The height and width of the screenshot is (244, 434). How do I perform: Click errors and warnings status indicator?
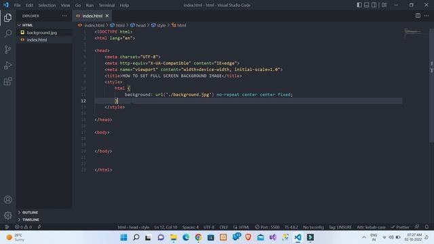coord(24,227)
